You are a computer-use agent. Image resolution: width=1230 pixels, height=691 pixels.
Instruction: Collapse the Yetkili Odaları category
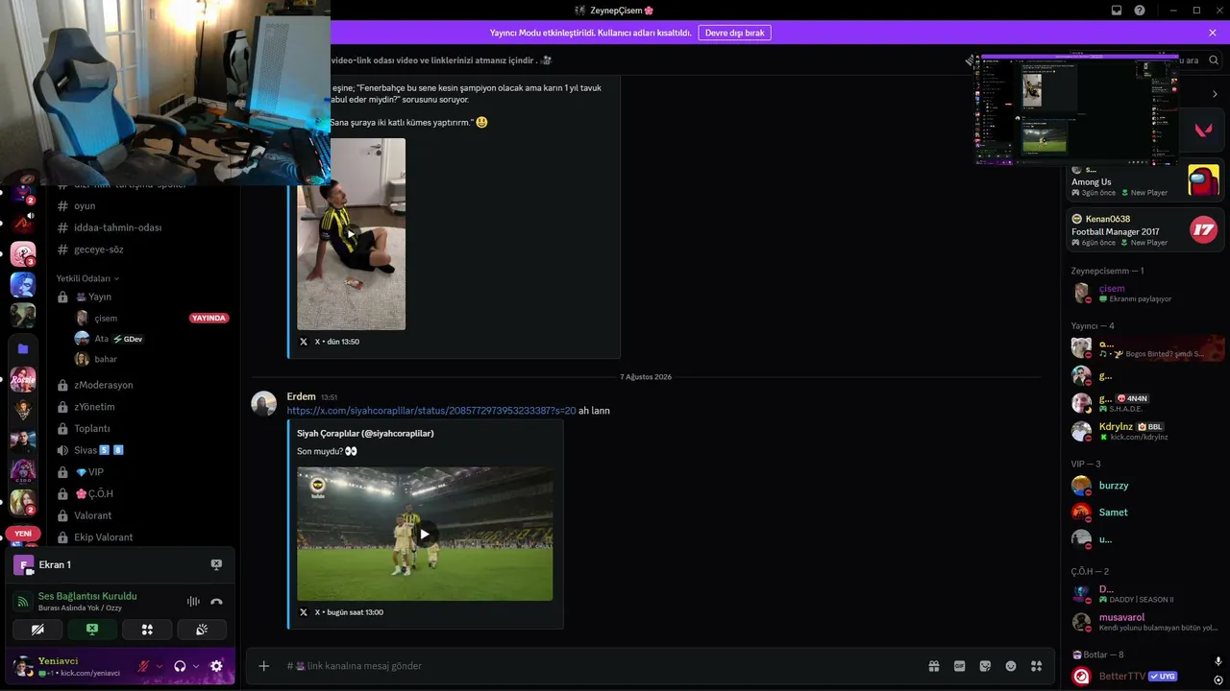coord(88,278)
